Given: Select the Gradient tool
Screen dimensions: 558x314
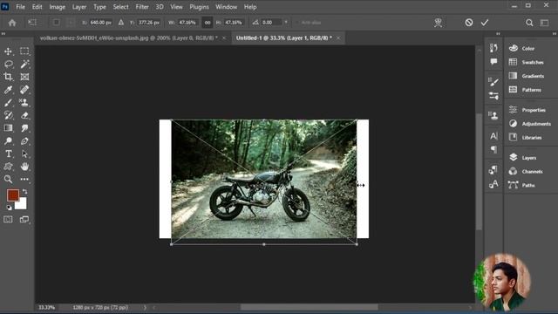Looking at the screenshot, I should tap(8, 128).
